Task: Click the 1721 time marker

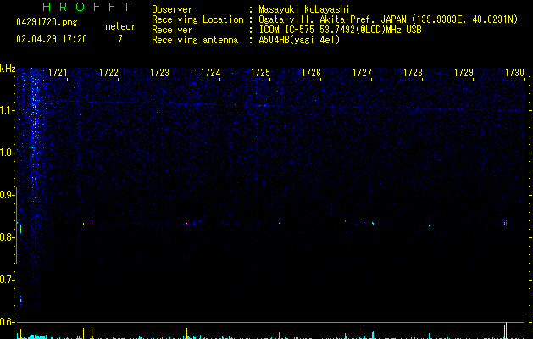Action: click(58, 73)
